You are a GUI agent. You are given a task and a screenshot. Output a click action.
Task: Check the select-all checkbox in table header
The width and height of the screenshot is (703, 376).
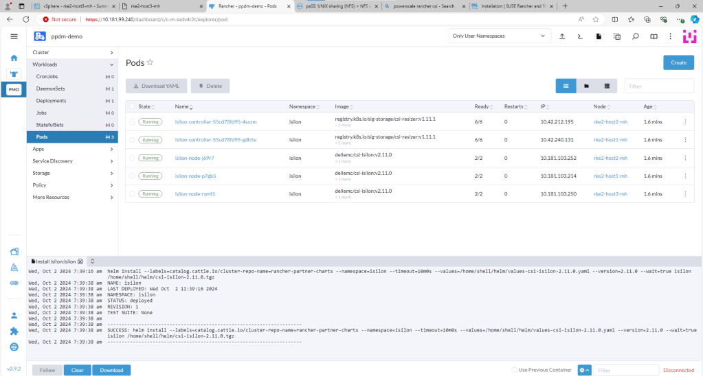click(x=132, y=106)
